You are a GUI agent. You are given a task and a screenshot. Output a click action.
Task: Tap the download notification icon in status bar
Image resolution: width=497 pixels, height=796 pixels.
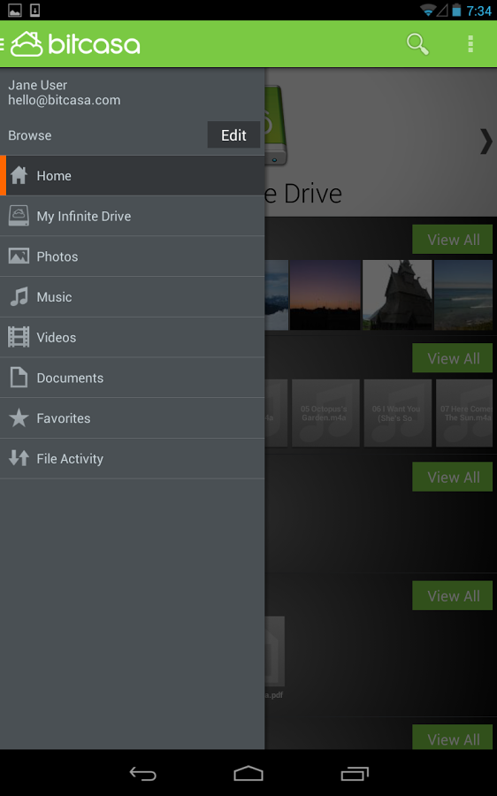tap(35, 10)
